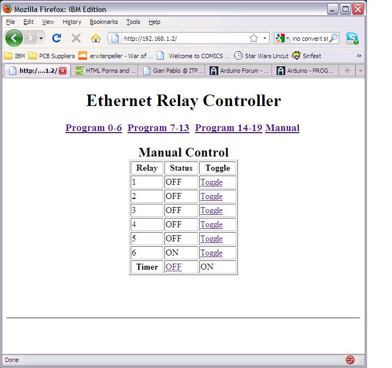Click the Firefox logo in the title bar
The image size is (392, 368).
pyautogui.click(x=8, y=9)
